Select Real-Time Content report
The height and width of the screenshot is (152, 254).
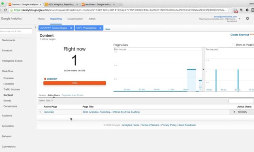coord(8,95)
